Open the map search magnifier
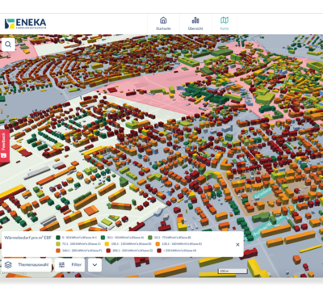The width and height of the screenshot is (323, 291). (8, 44)
